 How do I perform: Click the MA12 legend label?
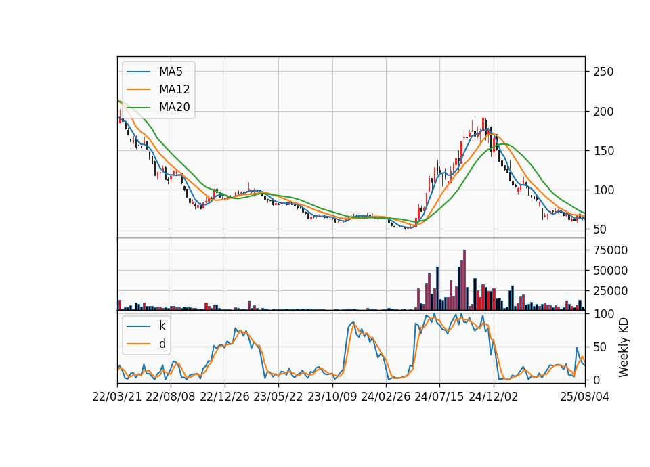click(174, 89)
